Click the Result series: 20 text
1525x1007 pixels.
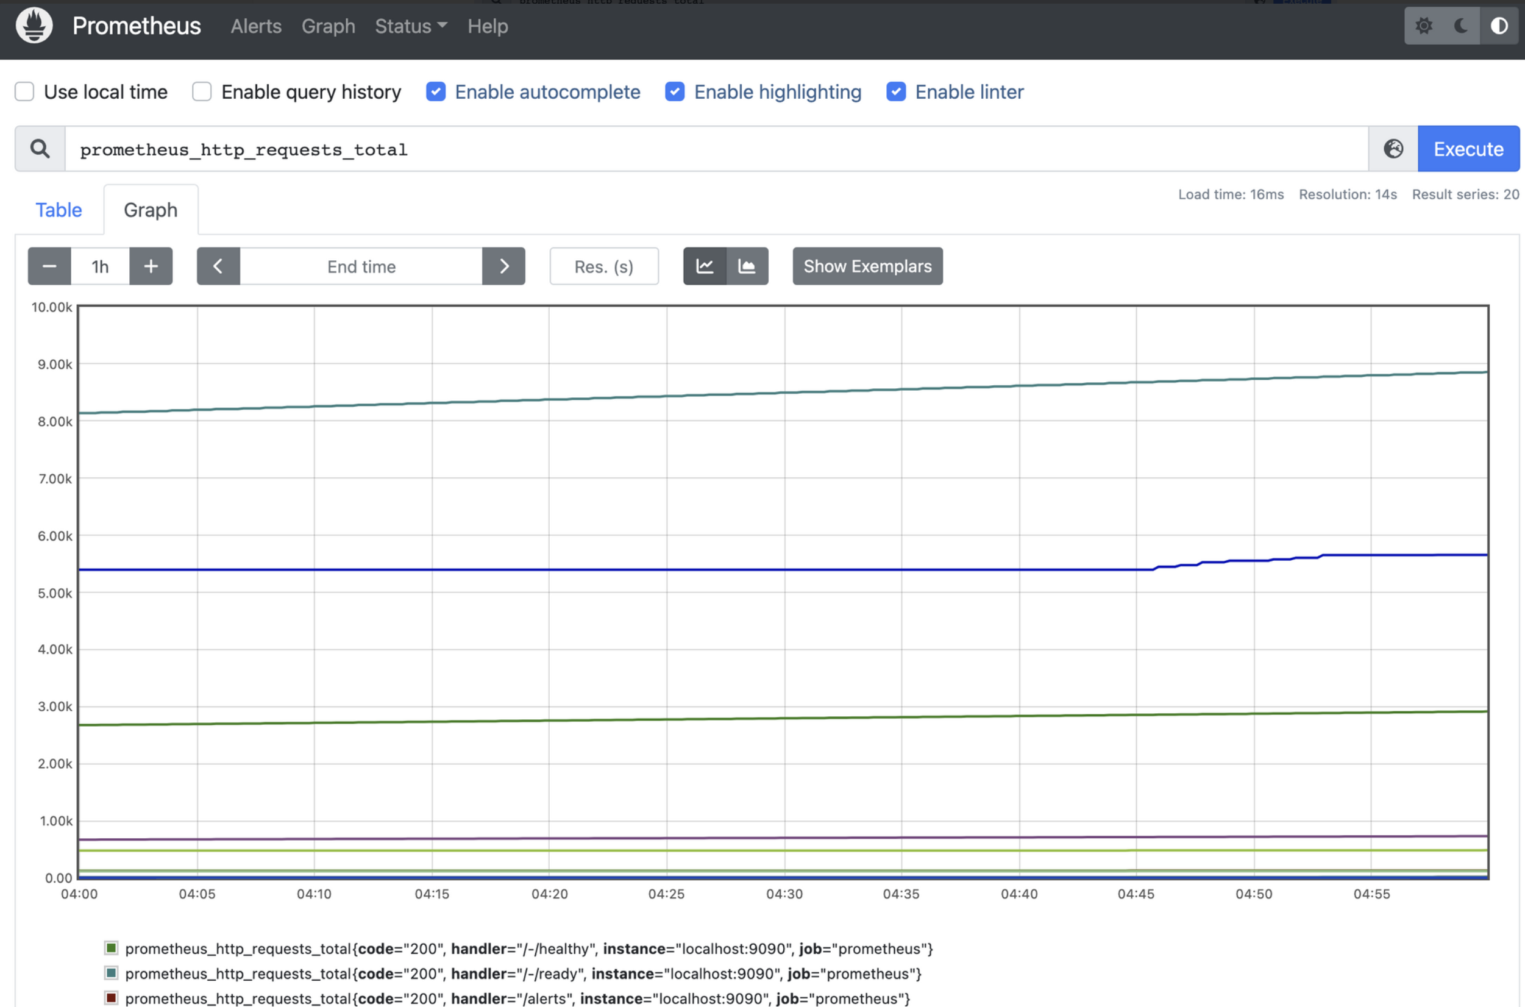1465,194
